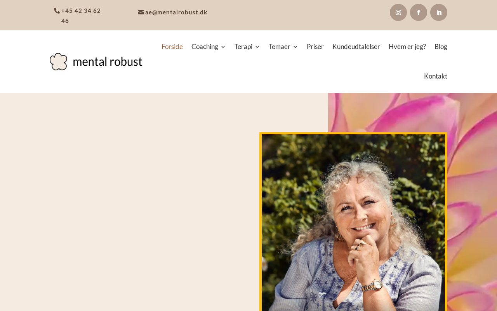The width and height of the screenshot is (497, 311).
Task: Click the portrait photo of the woman
Action: click(353, 222)
